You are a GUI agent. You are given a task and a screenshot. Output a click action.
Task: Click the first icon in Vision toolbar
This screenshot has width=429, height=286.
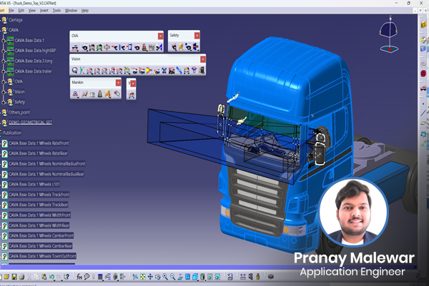[75, 70]
